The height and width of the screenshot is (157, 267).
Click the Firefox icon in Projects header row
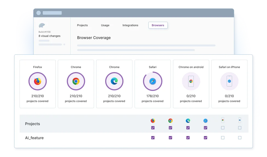pyautogui.click(x=153, y=121)
